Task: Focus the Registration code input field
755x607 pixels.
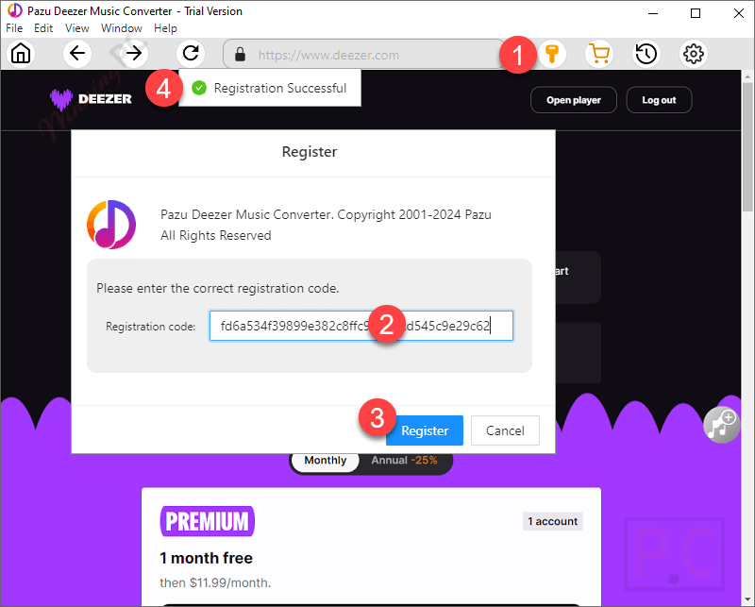Action: (x=361, y=326)
